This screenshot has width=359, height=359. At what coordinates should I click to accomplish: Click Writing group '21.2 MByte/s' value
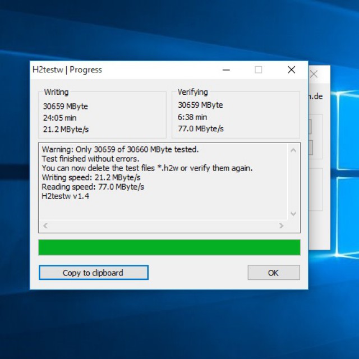pyautogui.click(x=66, y=130)
